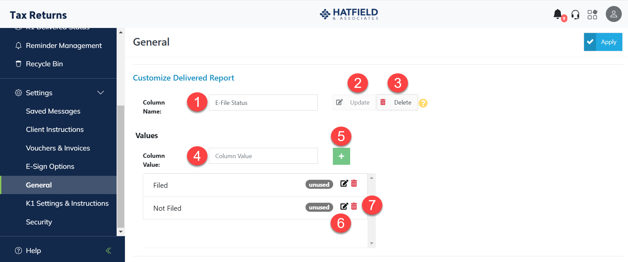Delete the Filed value using trash icon
The height and width of the screenshot is (262, 628).
(x=354, y=183)
